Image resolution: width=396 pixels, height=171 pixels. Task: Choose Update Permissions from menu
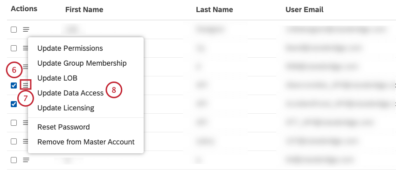point(70,48)
